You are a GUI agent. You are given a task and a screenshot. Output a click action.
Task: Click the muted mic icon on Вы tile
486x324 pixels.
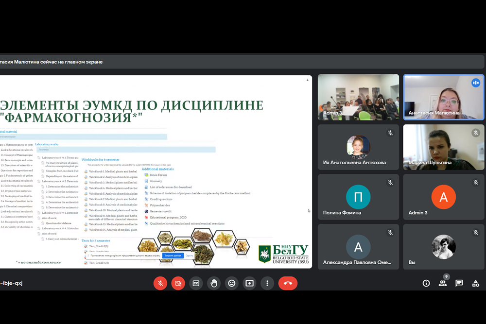click(x=476, y=233)
